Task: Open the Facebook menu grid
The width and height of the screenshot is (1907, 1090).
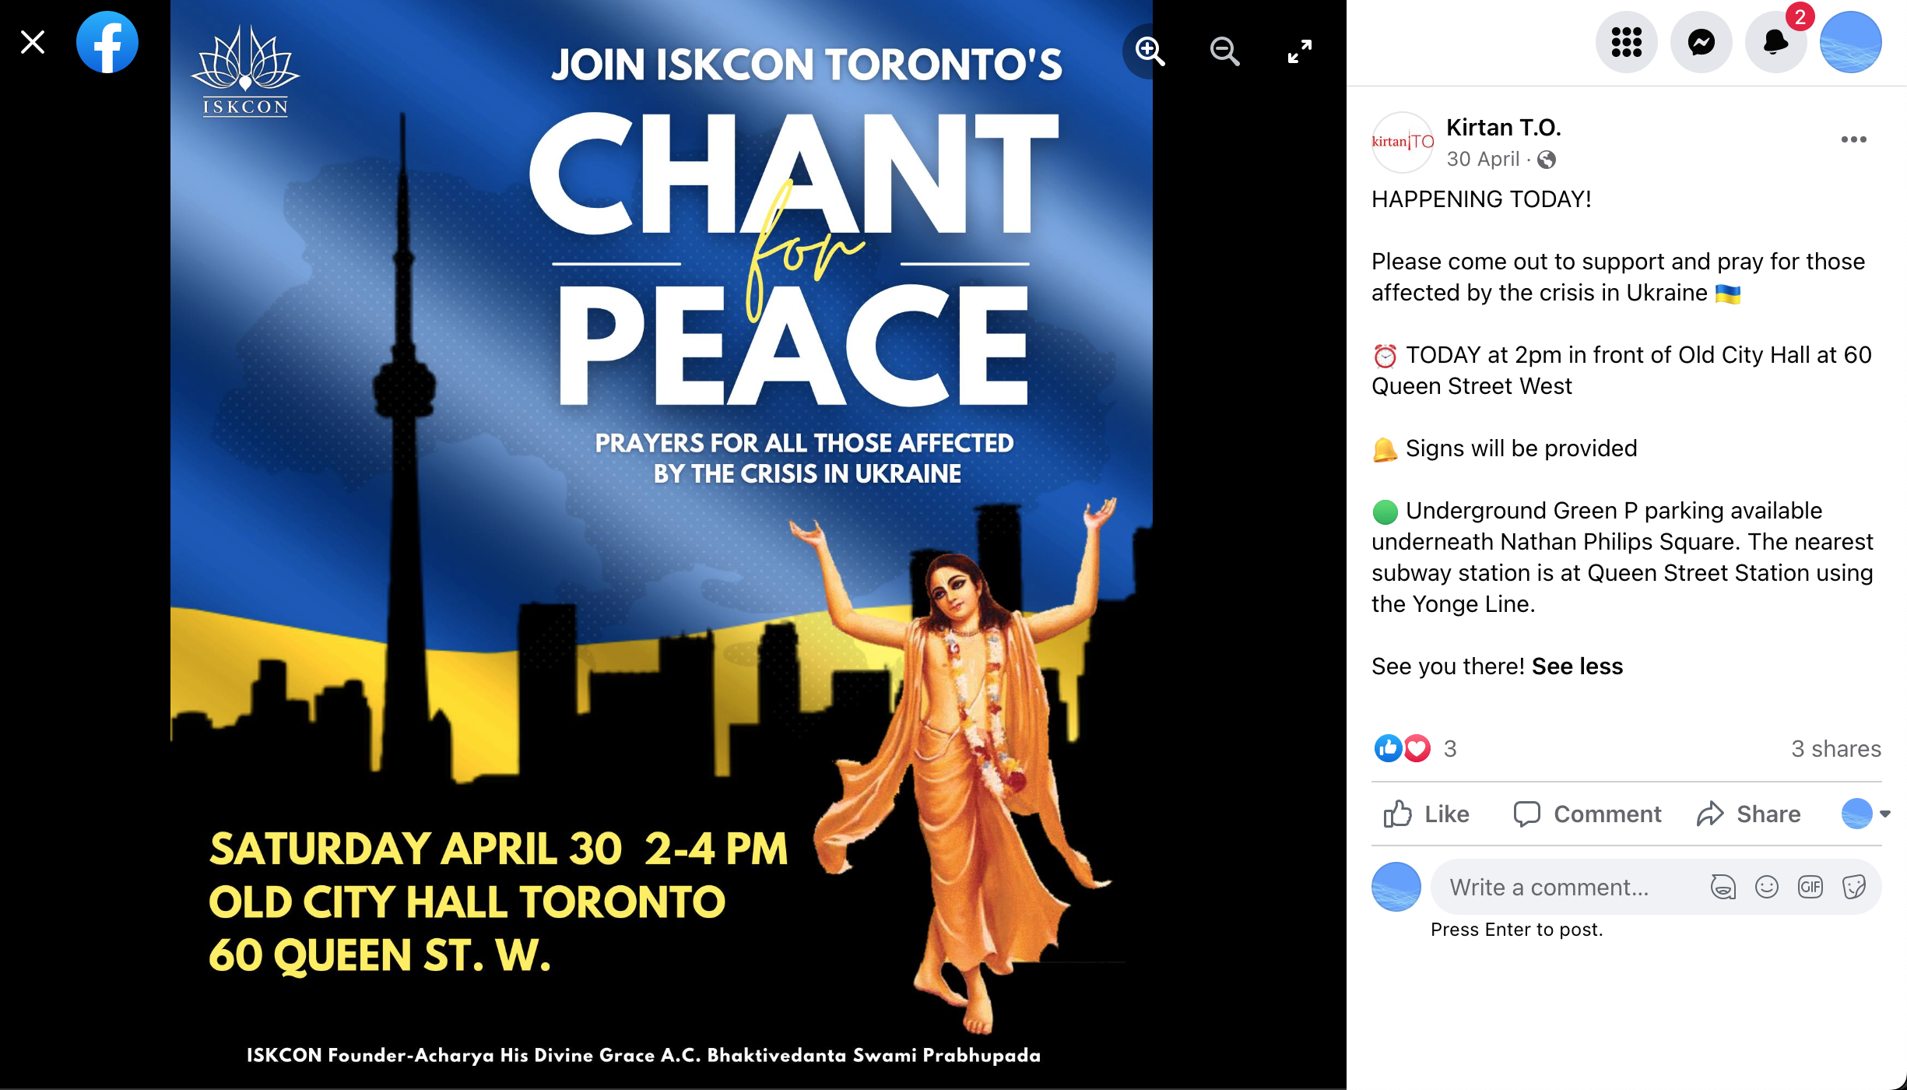Action: tap(1627, 42)
